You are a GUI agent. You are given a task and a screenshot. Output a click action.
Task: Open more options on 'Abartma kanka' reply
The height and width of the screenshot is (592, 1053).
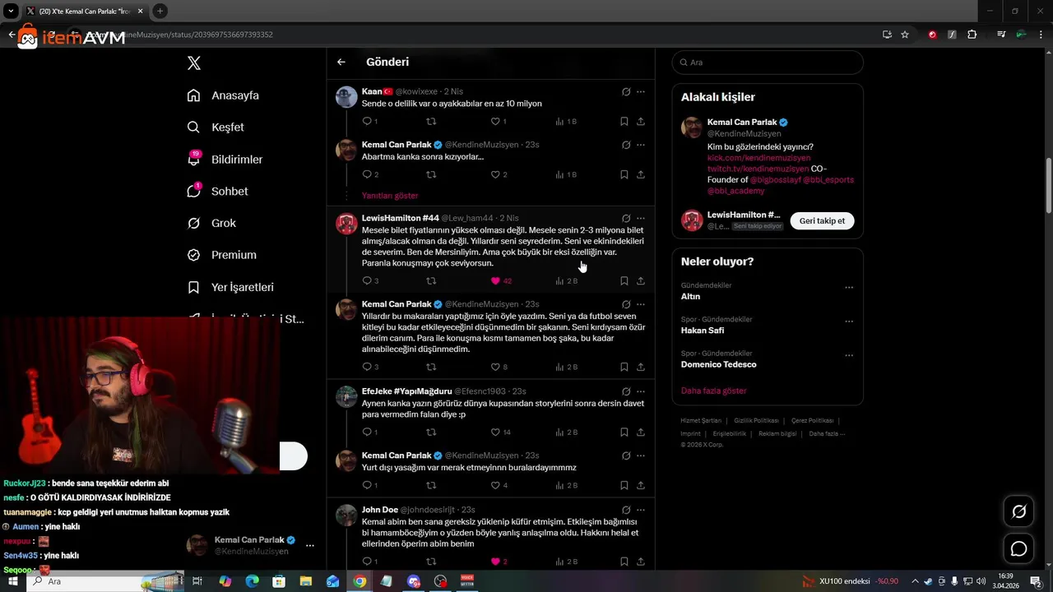[x=641, y=145]
